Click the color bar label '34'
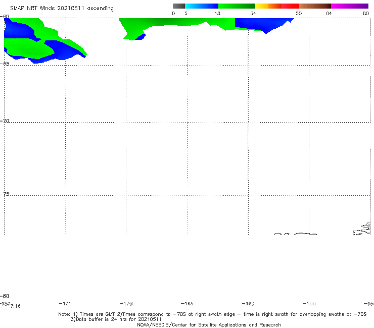The width and height of the screenshot is (374, 328). click(x=253, y=13)
